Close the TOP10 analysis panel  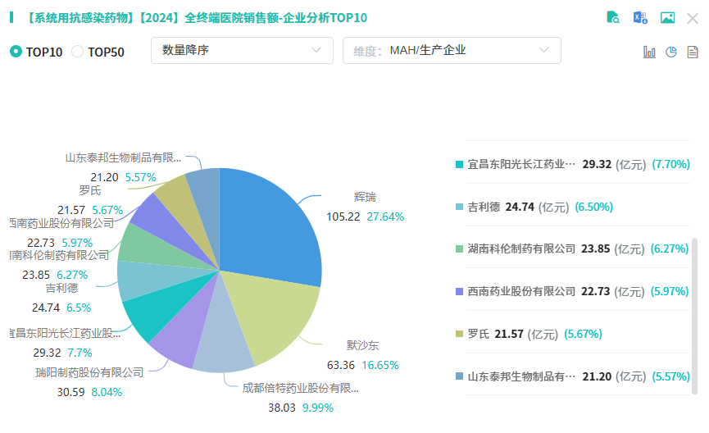point(693,17)
